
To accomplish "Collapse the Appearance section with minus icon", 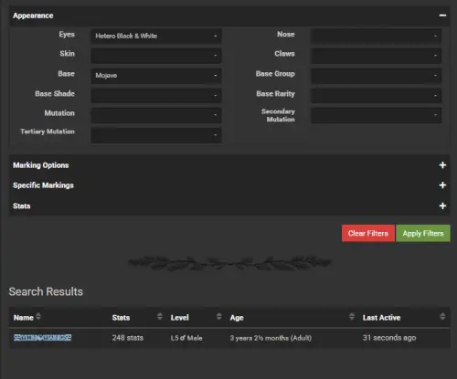I will pos(442,16).
